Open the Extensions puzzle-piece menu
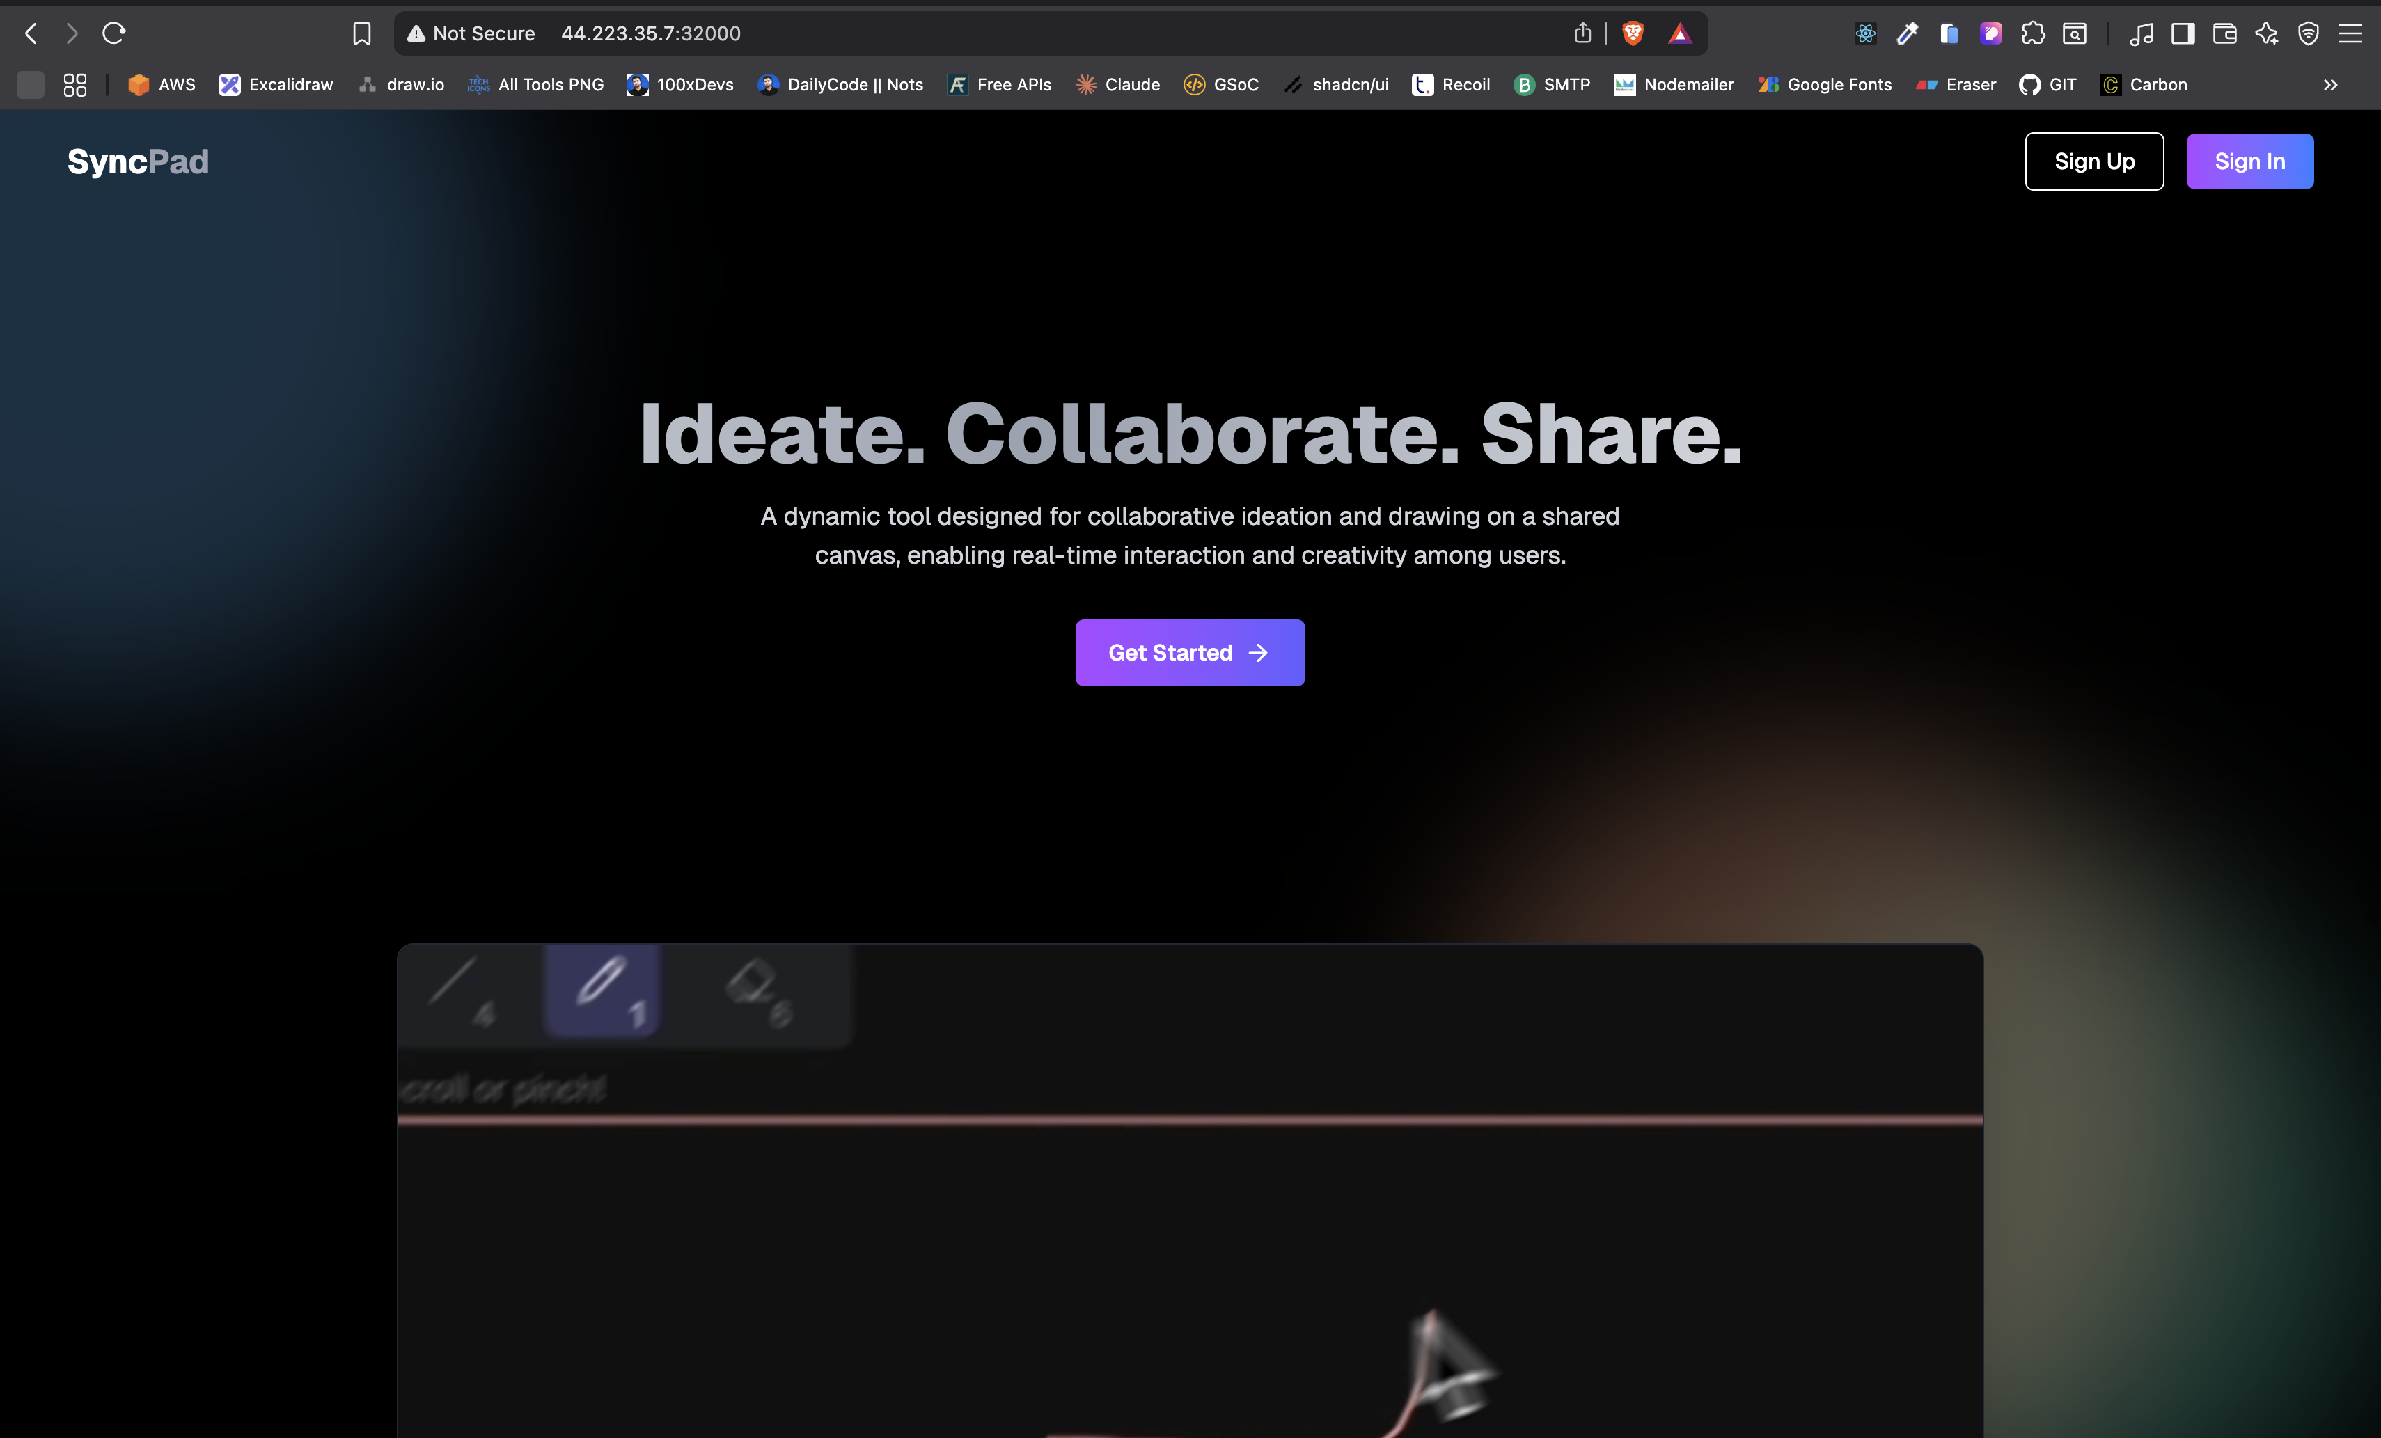The image size is (2381, 1438). click(2033, 34)
